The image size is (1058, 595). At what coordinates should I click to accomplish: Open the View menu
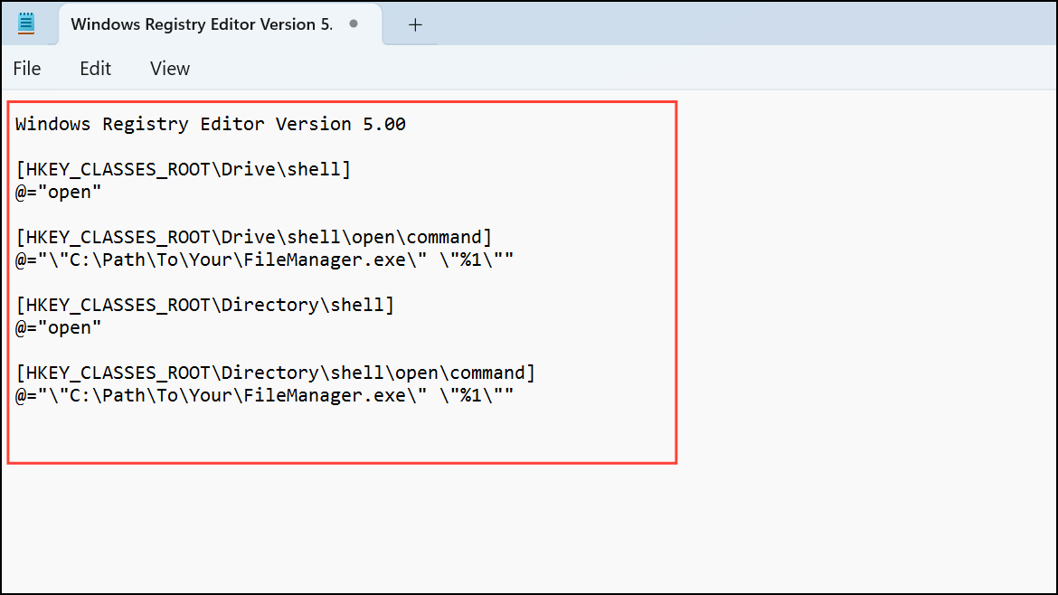coord(169,68)
